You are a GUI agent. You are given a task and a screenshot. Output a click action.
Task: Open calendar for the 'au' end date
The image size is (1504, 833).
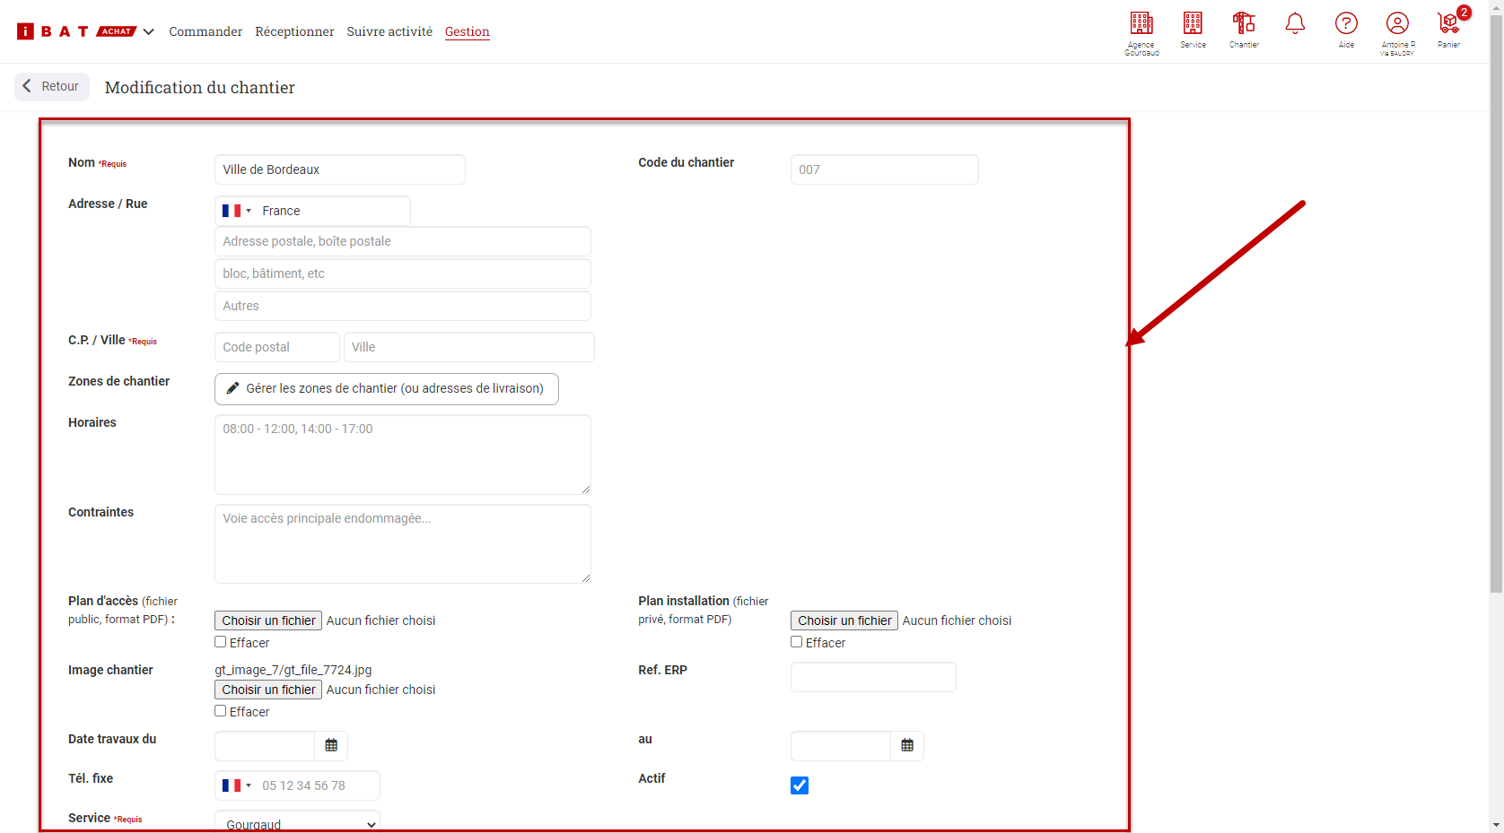pyautogui.click(x=907, y=746)
